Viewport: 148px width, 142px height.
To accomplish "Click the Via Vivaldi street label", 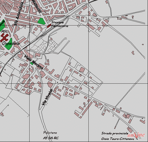I will point(47,97).
